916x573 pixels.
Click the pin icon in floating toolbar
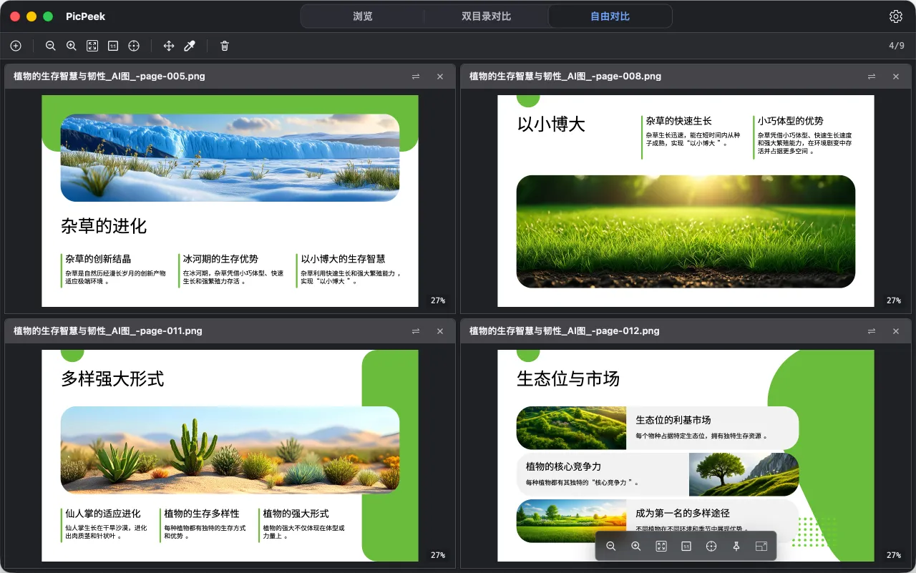[736, 546]
